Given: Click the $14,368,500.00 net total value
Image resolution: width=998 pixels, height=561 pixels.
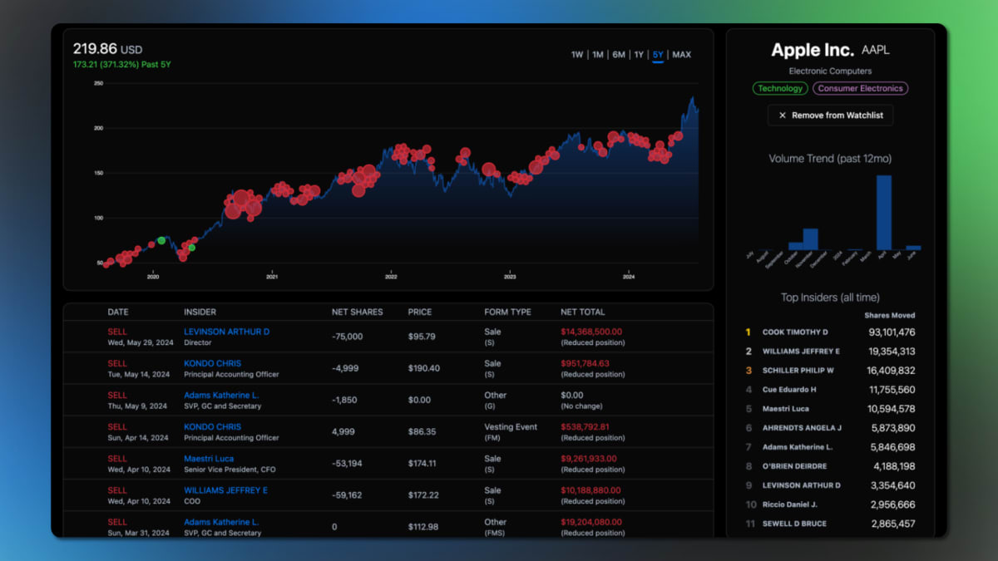Looking at the screenshot, I should [591, 332].
